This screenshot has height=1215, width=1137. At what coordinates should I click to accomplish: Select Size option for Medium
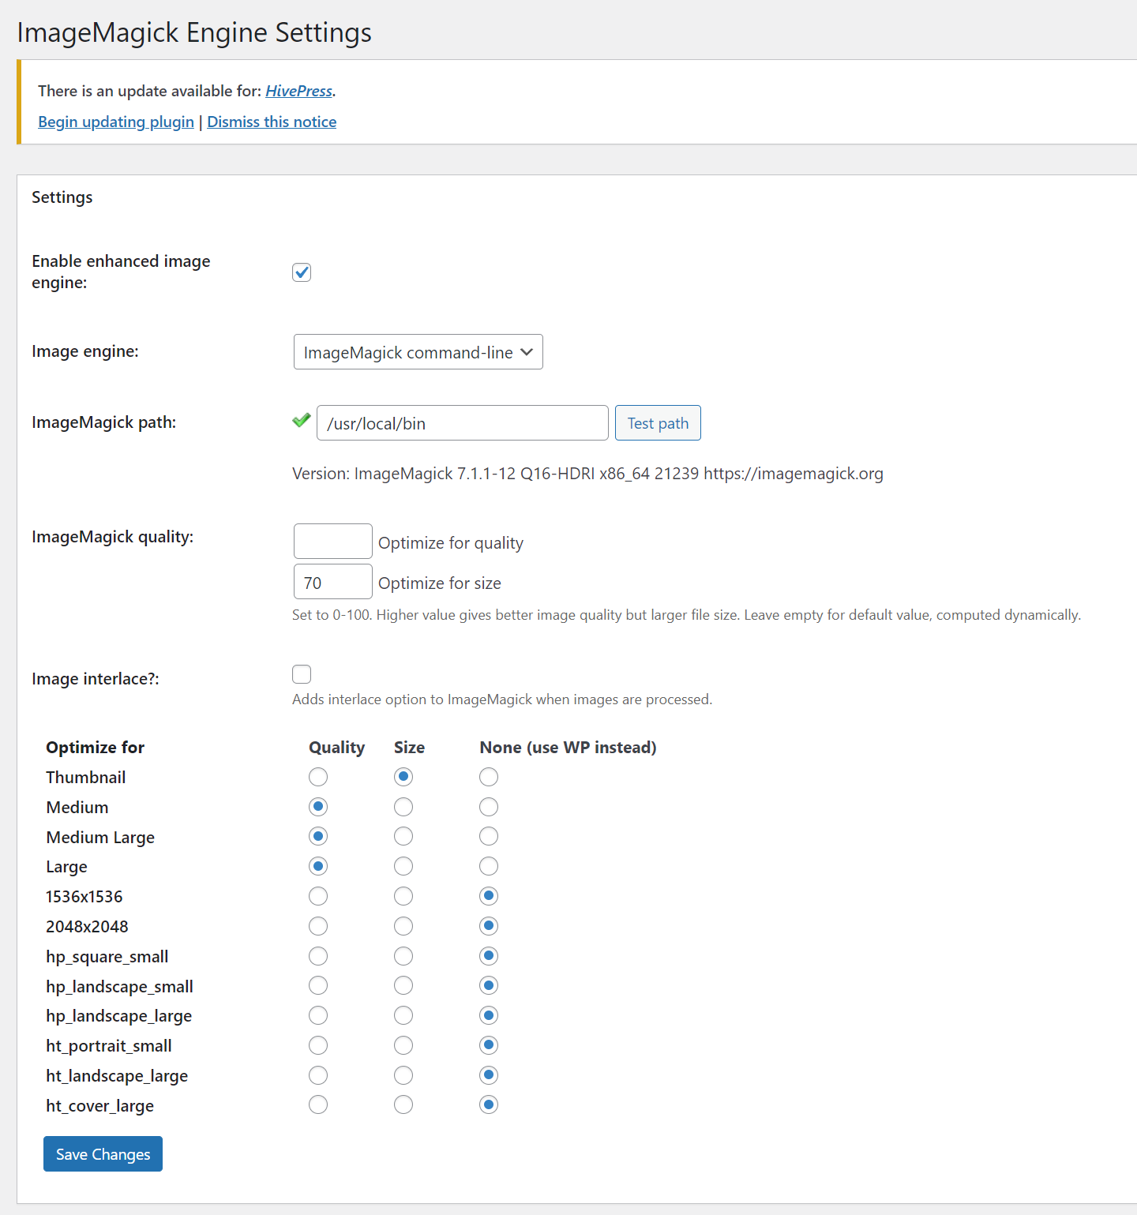(x=403, y=807)
